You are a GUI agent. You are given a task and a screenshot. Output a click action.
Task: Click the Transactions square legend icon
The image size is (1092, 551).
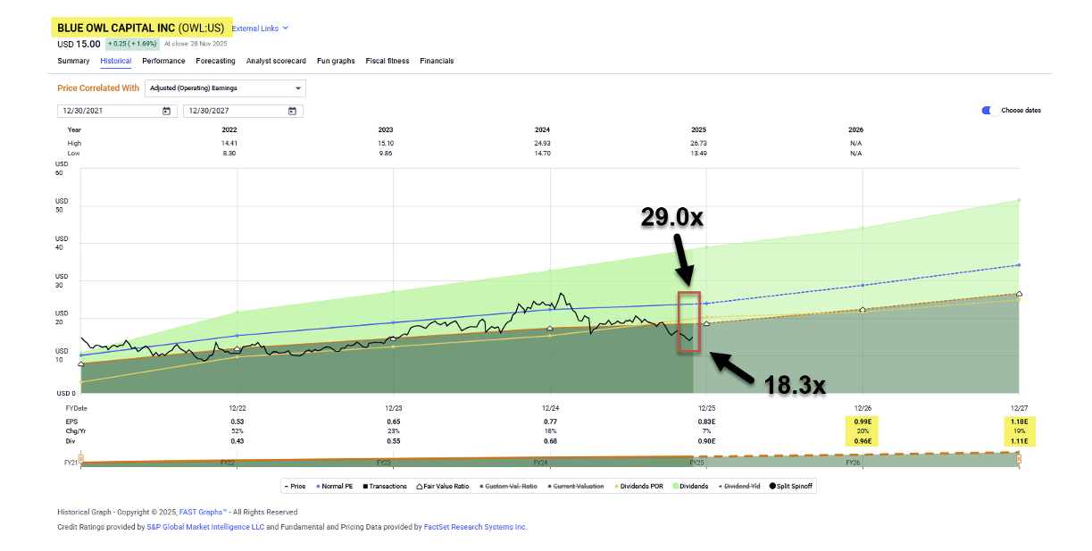(x=364, y=487)
